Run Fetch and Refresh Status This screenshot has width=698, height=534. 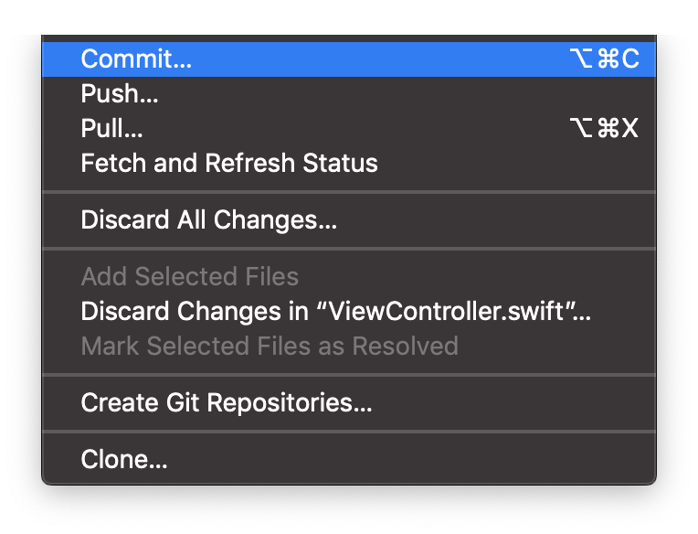point(349,164)
